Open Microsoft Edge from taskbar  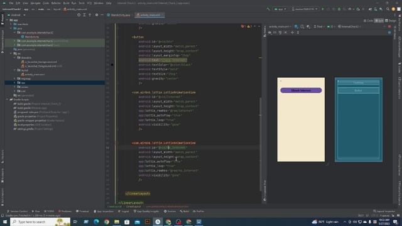(x=96, y=222)
